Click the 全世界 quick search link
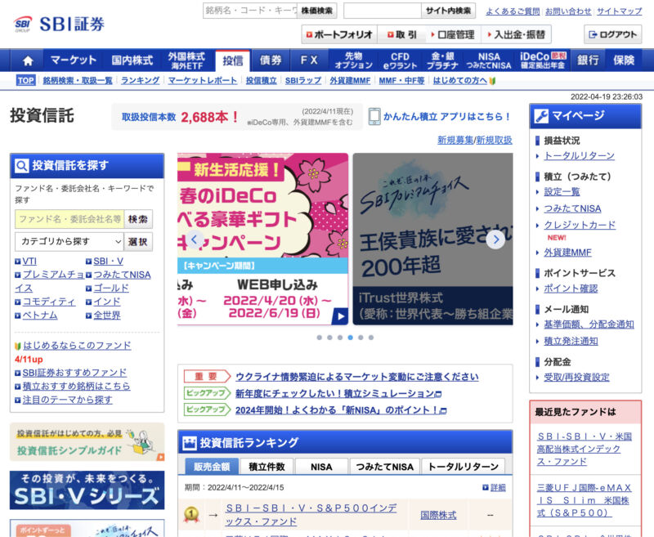Image resolution: width=654 pixels, height=537 pixels. [107, 315]
